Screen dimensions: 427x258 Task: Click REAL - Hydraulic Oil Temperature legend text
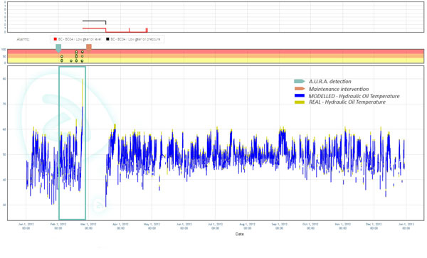(x=347, y=102)
